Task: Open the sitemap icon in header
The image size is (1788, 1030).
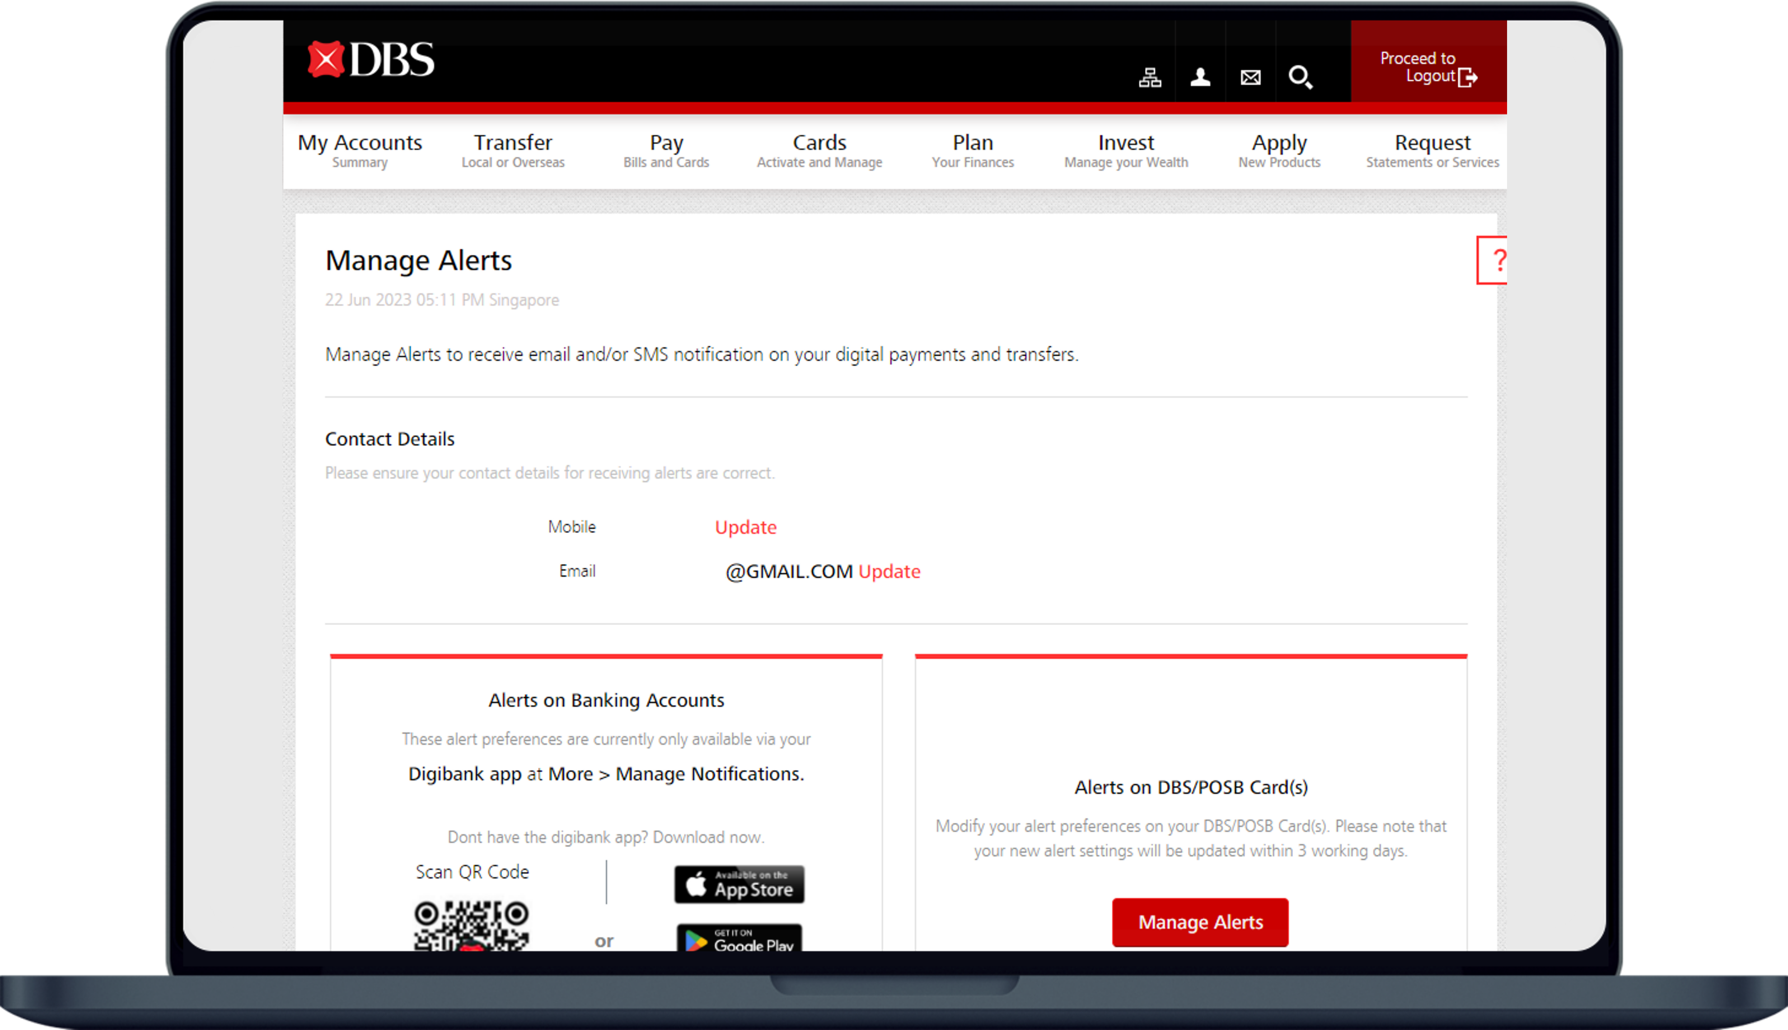Action: 1149,77
